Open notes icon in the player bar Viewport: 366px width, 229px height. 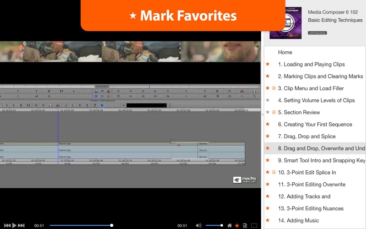[245, 225]
